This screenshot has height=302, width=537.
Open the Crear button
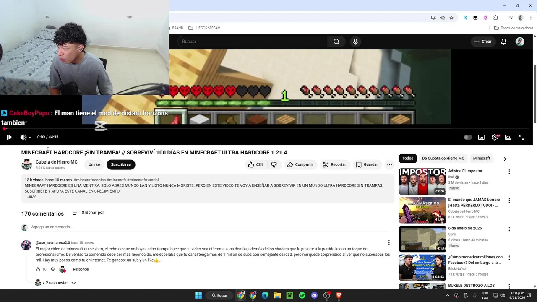(x=482, y=42)
